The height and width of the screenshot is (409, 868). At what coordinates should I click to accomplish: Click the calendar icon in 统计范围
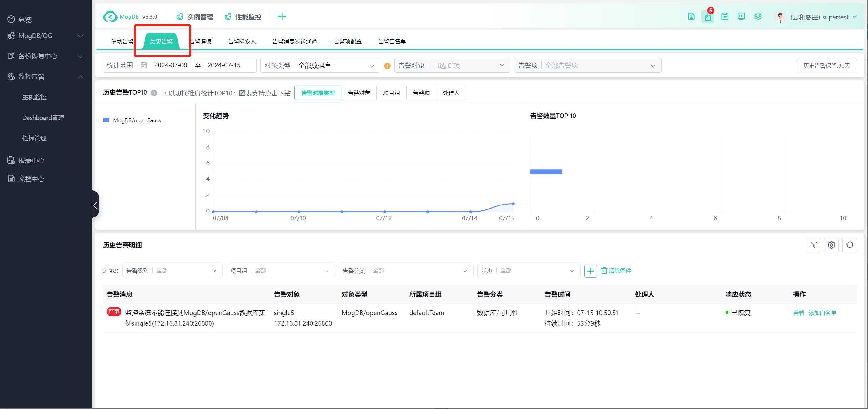(144, 65)
